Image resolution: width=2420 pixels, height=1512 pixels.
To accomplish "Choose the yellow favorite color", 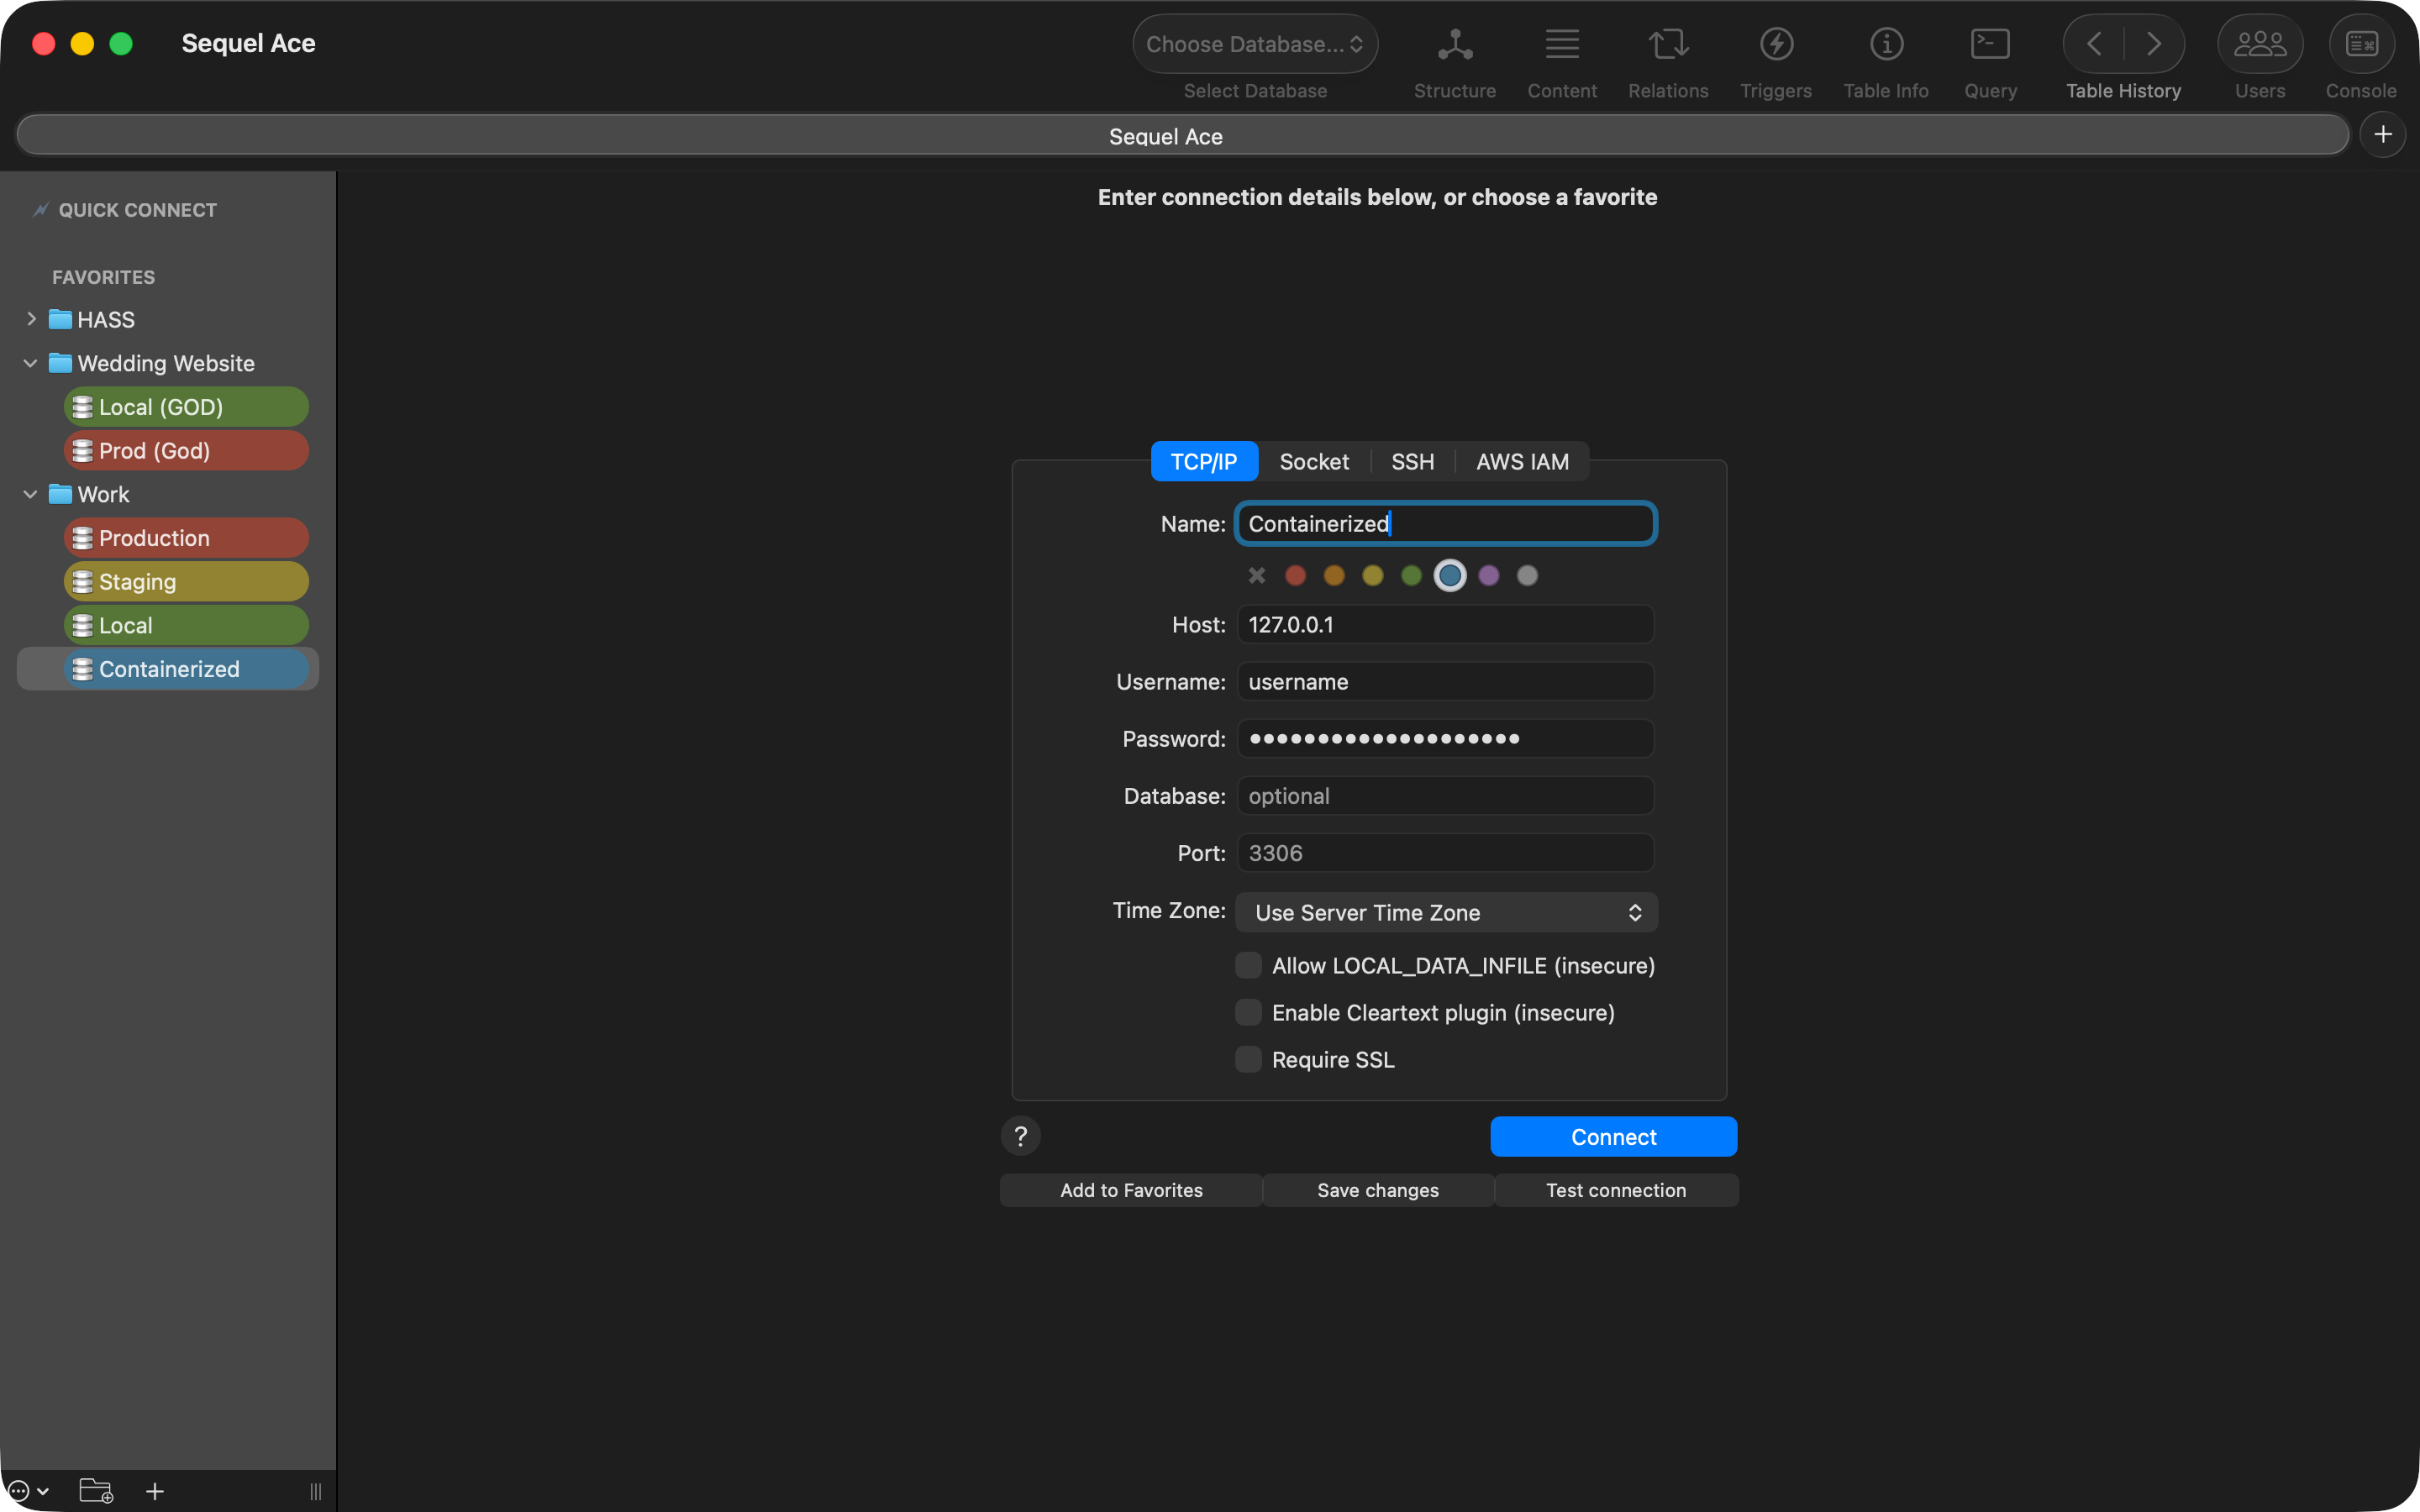I will (1373, 575).
